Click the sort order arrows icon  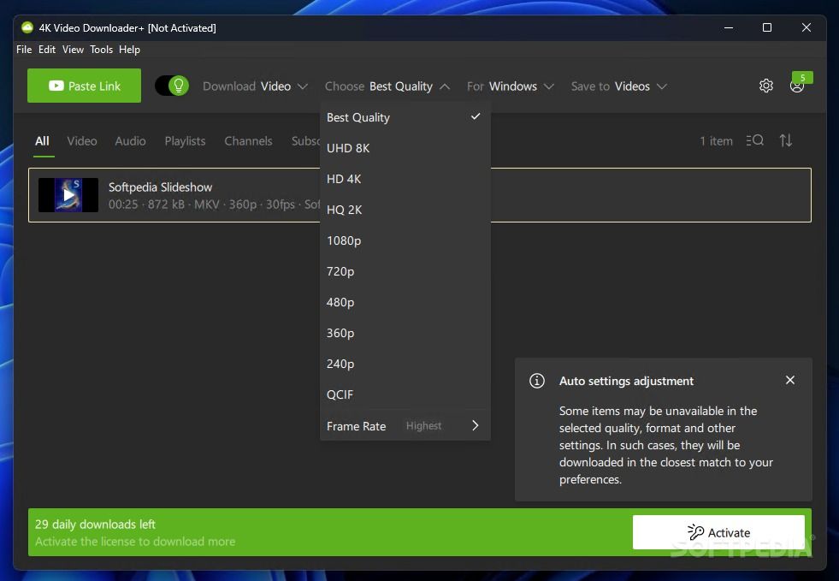tap(785, 140)
